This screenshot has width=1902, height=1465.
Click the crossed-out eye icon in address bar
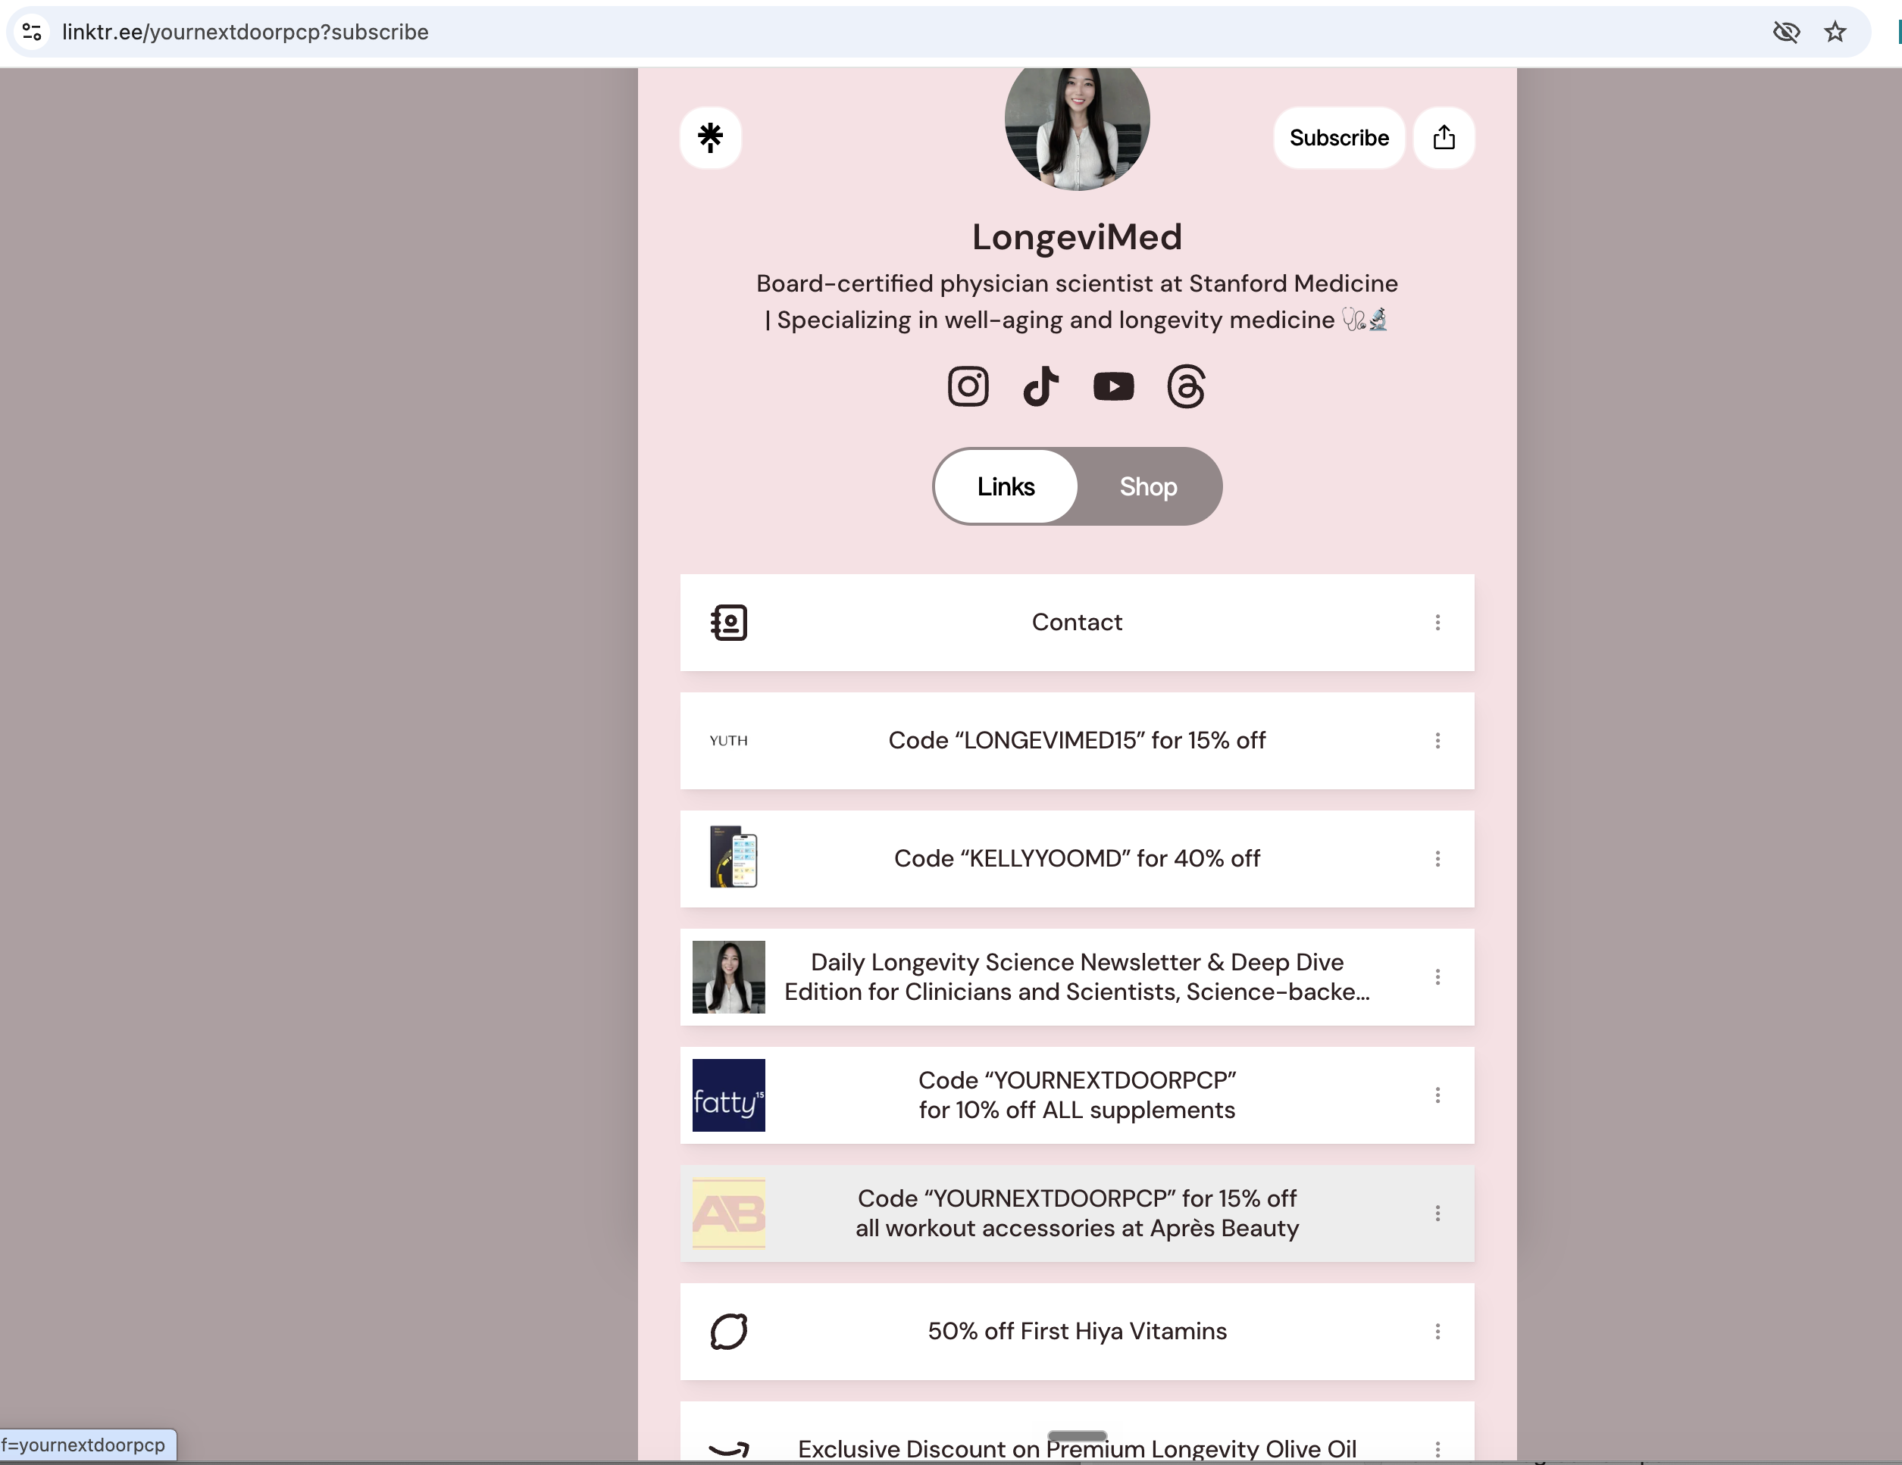pos(1786,33)
